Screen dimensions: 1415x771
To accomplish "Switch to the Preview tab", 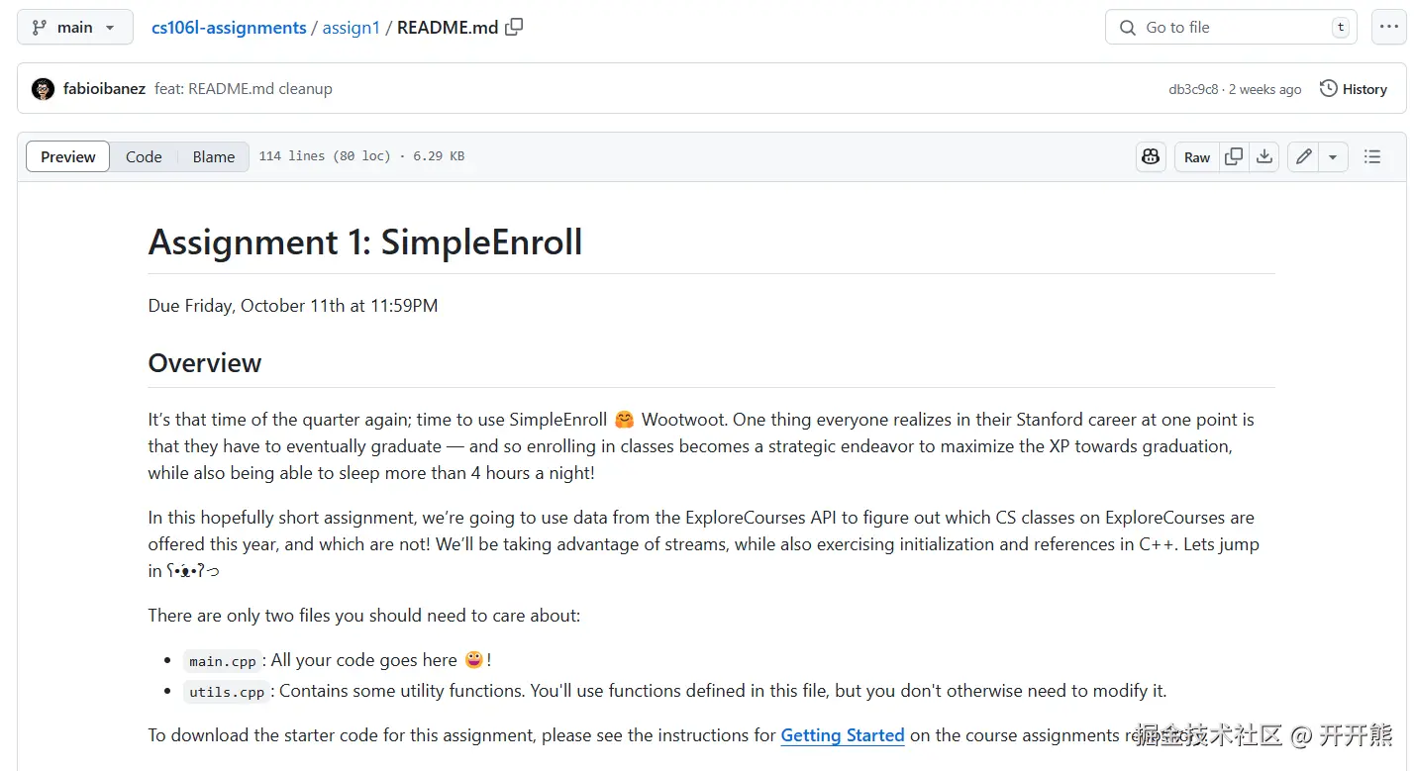I will tap(68, 156).
